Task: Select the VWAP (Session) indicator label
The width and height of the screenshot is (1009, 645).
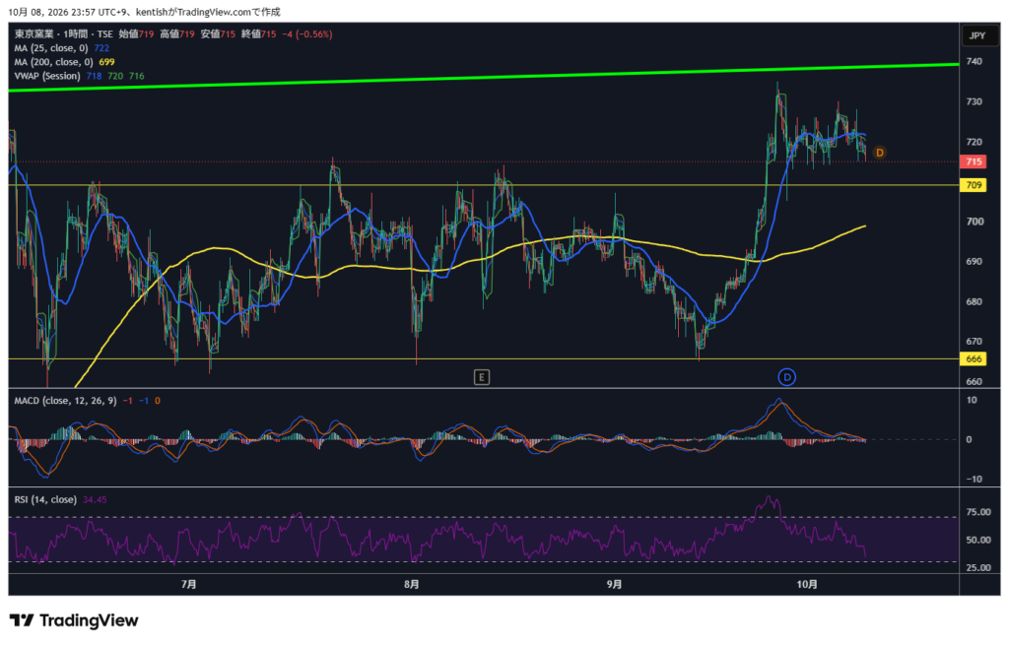Action: (x=47, y=76)
